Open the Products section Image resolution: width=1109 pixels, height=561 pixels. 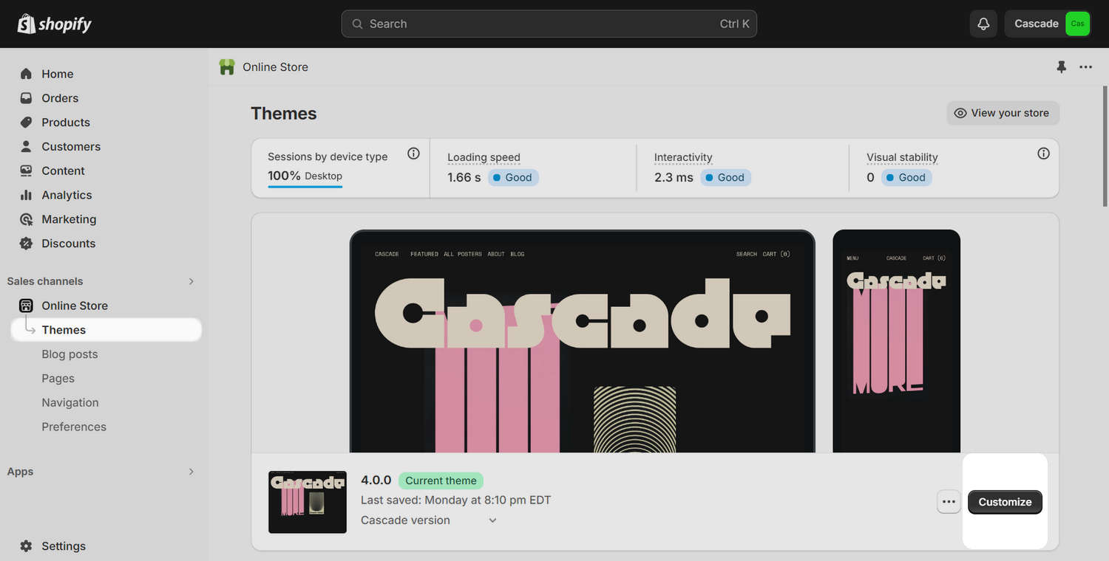pos(66,123)
